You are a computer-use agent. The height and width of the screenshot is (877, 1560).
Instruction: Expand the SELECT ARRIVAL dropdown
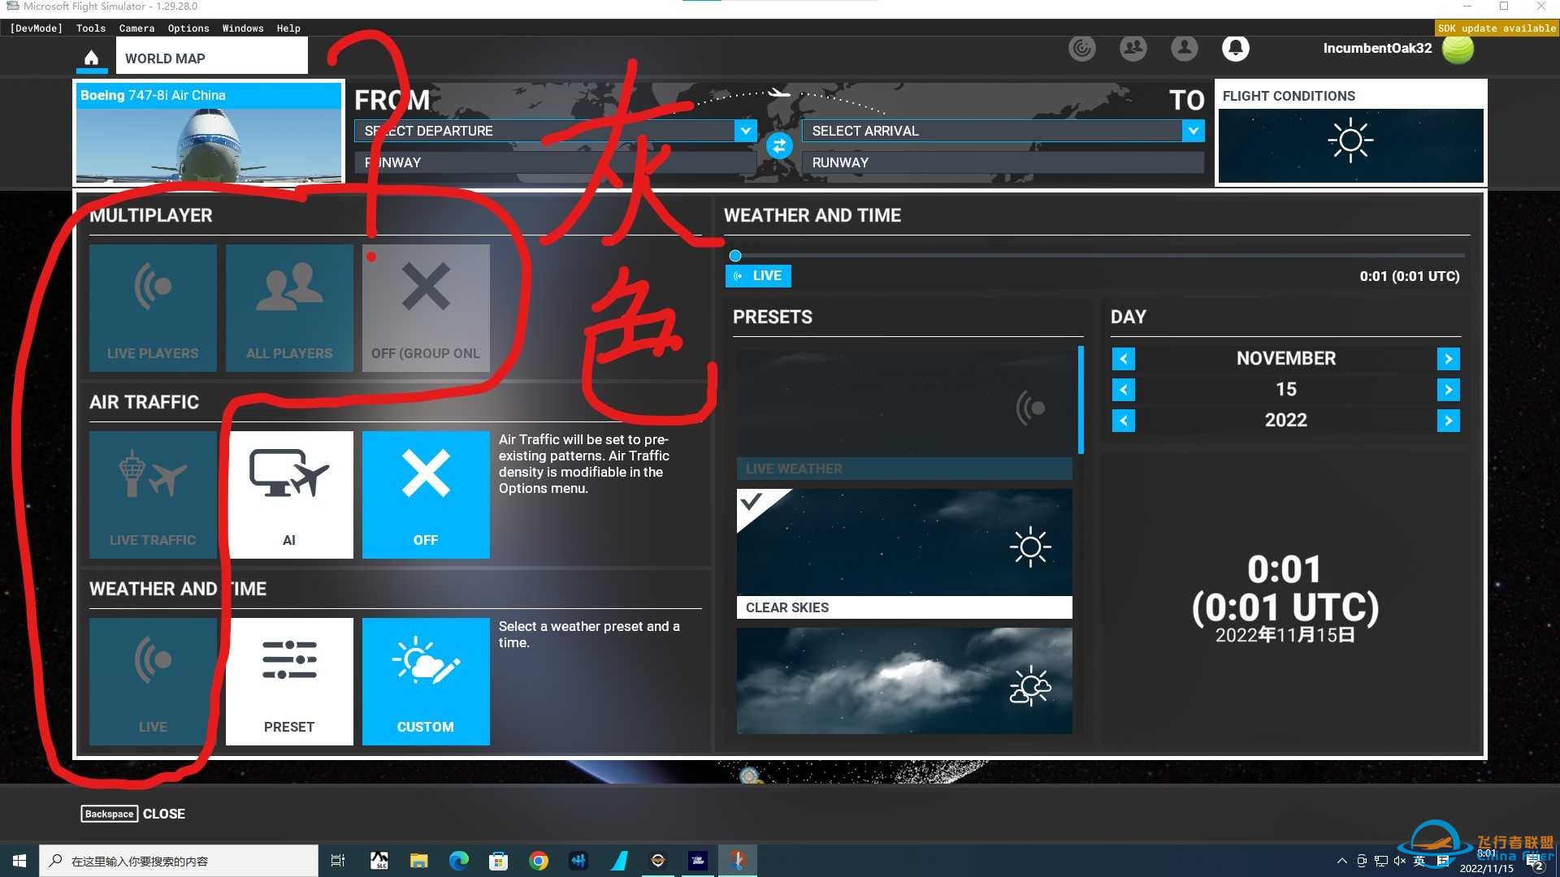(1191, 130)
